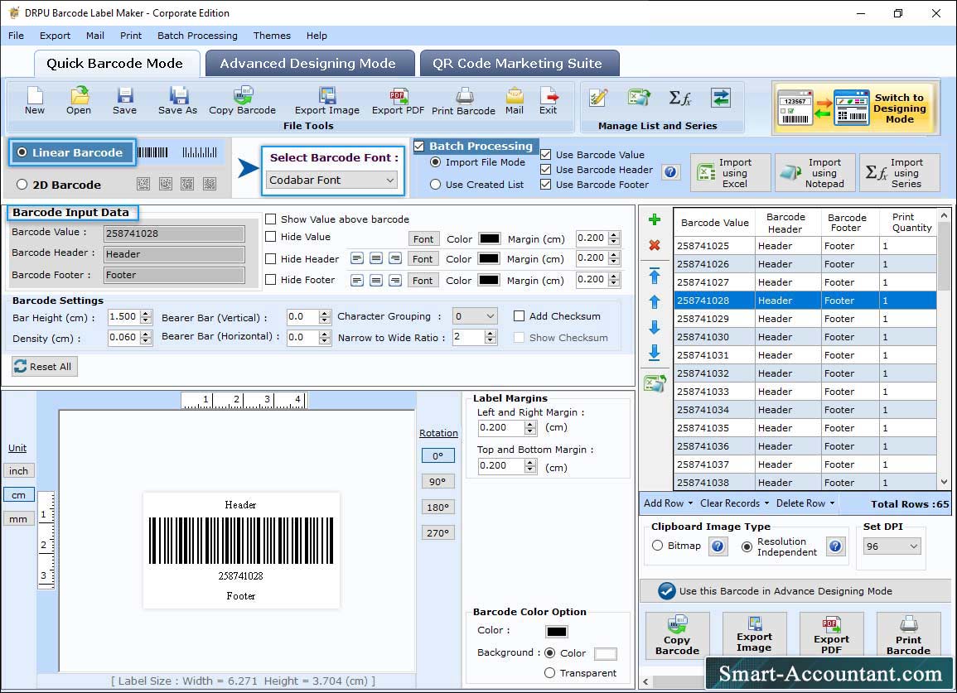Click the sigma fx series icon

(680, 98)
